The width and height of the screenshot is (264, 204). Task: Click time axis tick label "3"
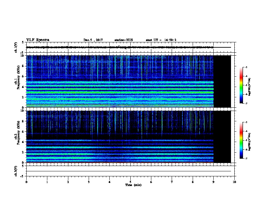pos(89,182)
